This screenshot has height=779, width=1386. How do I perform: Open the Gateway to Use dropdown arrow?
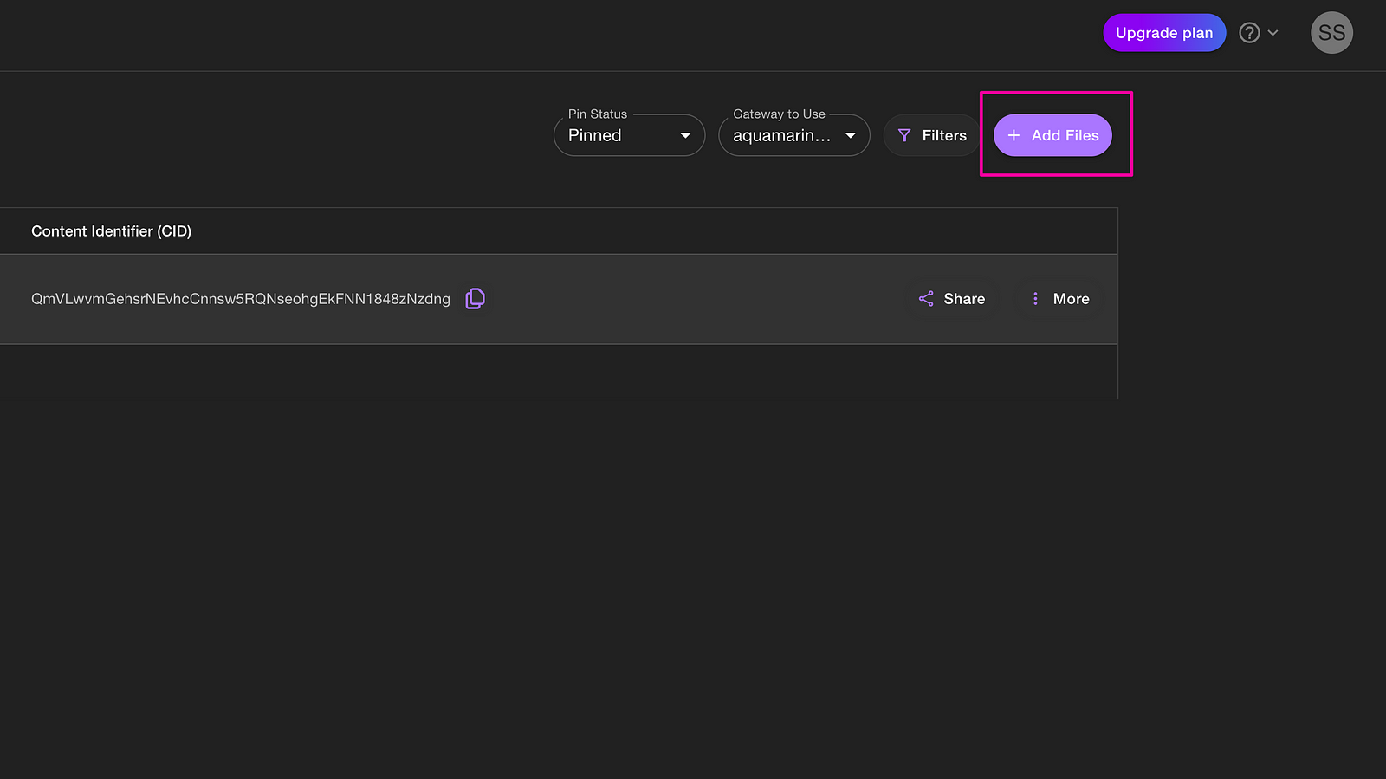coord(850,136)
